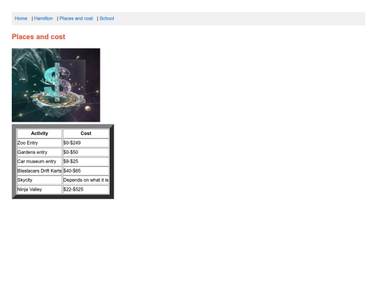Select the $22-$525 cost cell

tap(86, 189)
